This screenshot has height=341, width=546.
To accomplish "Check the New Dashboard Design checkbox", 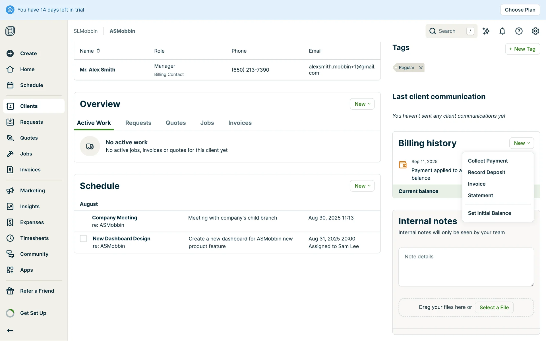I will [x=83, y=238].
